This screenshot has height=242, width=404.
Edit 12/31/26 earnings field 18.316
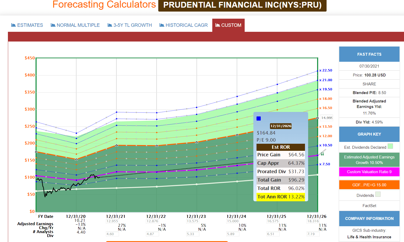click(x=313, y=221)
